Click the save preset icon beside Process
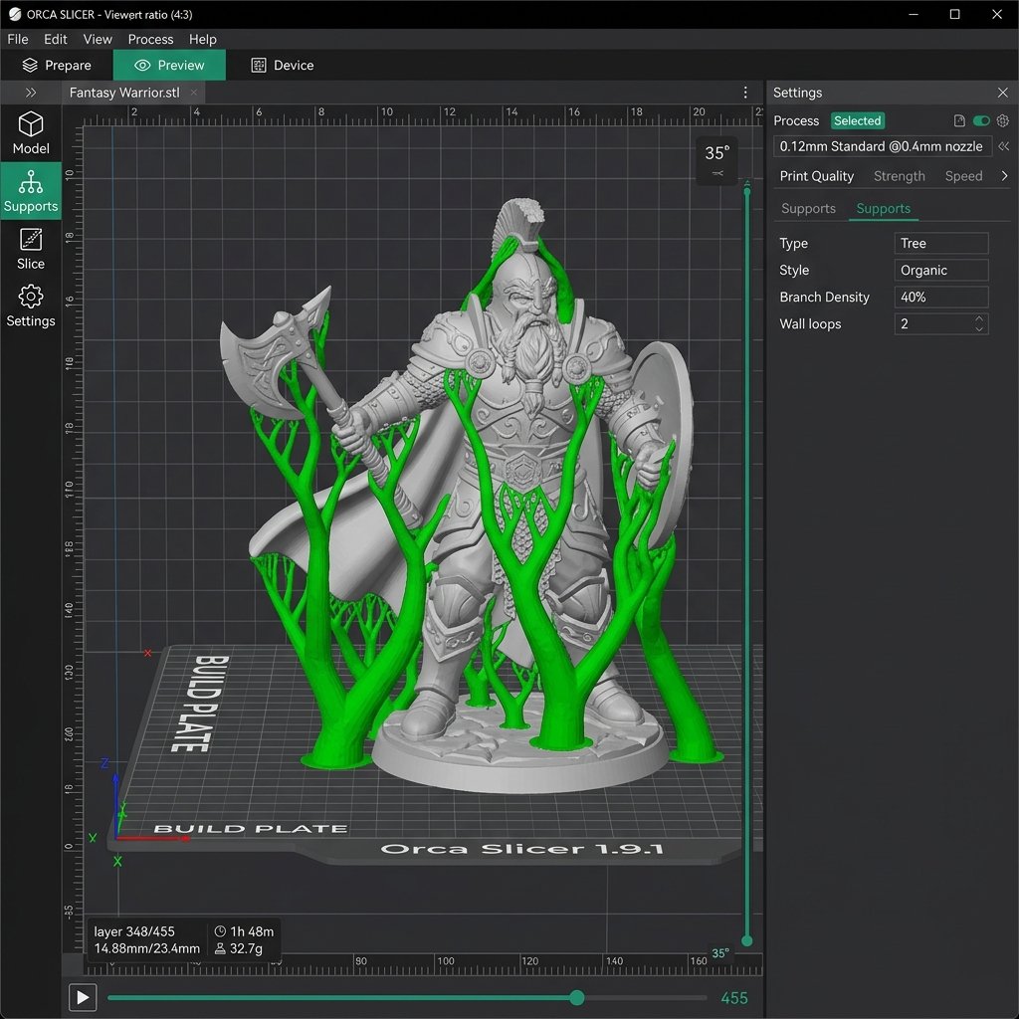The image size is (1019, 1019). click(x=959, y=120)
